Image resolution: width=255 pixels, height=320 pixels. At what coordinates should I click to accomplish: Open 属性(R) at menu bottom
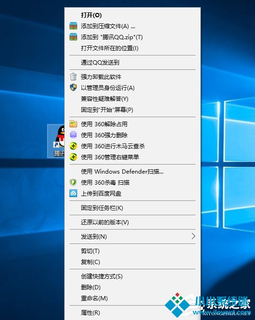pos(132,312)
